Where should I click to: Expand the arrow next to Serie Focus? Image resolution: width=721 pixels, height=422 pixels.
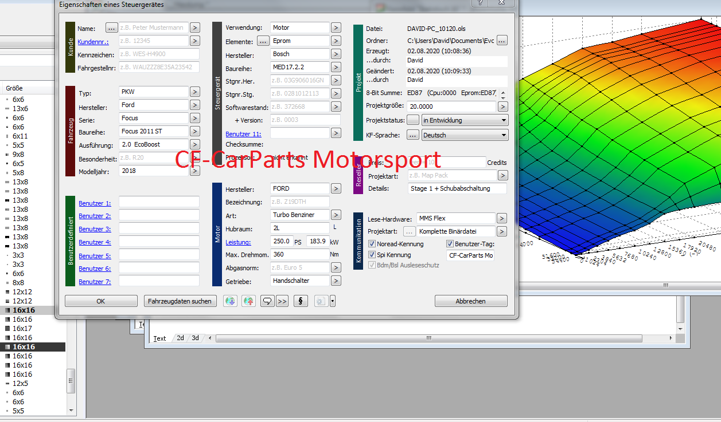click(x=195, y=118)
